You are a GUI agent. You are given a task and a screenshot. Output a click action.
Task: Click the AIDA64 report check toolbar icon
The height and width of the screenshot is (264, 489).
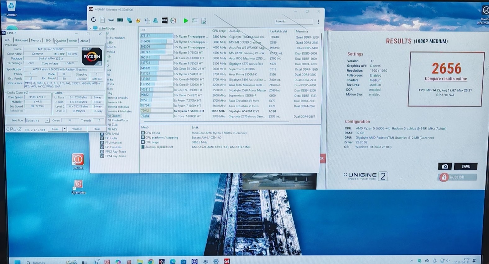[204, 21]
